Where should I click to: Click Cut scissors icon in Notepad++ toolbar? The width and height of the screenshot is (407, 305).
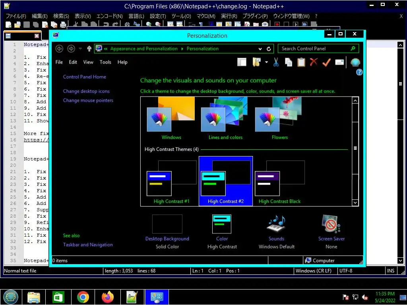[x=76, y=24]
